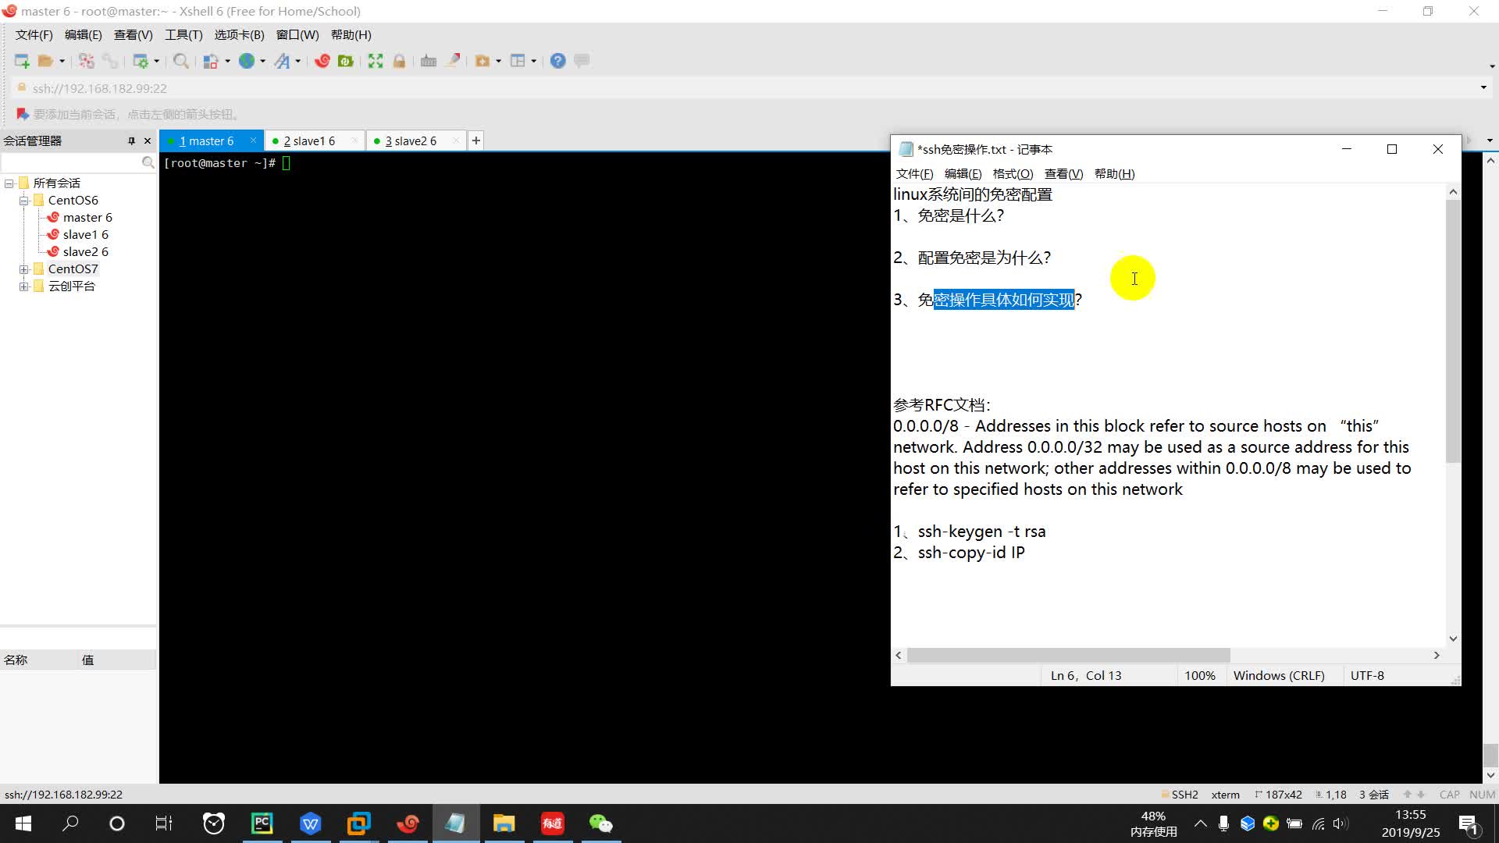Click the Find magnifier toolbar icon
The height and width of the screenshot is (843, 1499).
(x=180, y=61)
